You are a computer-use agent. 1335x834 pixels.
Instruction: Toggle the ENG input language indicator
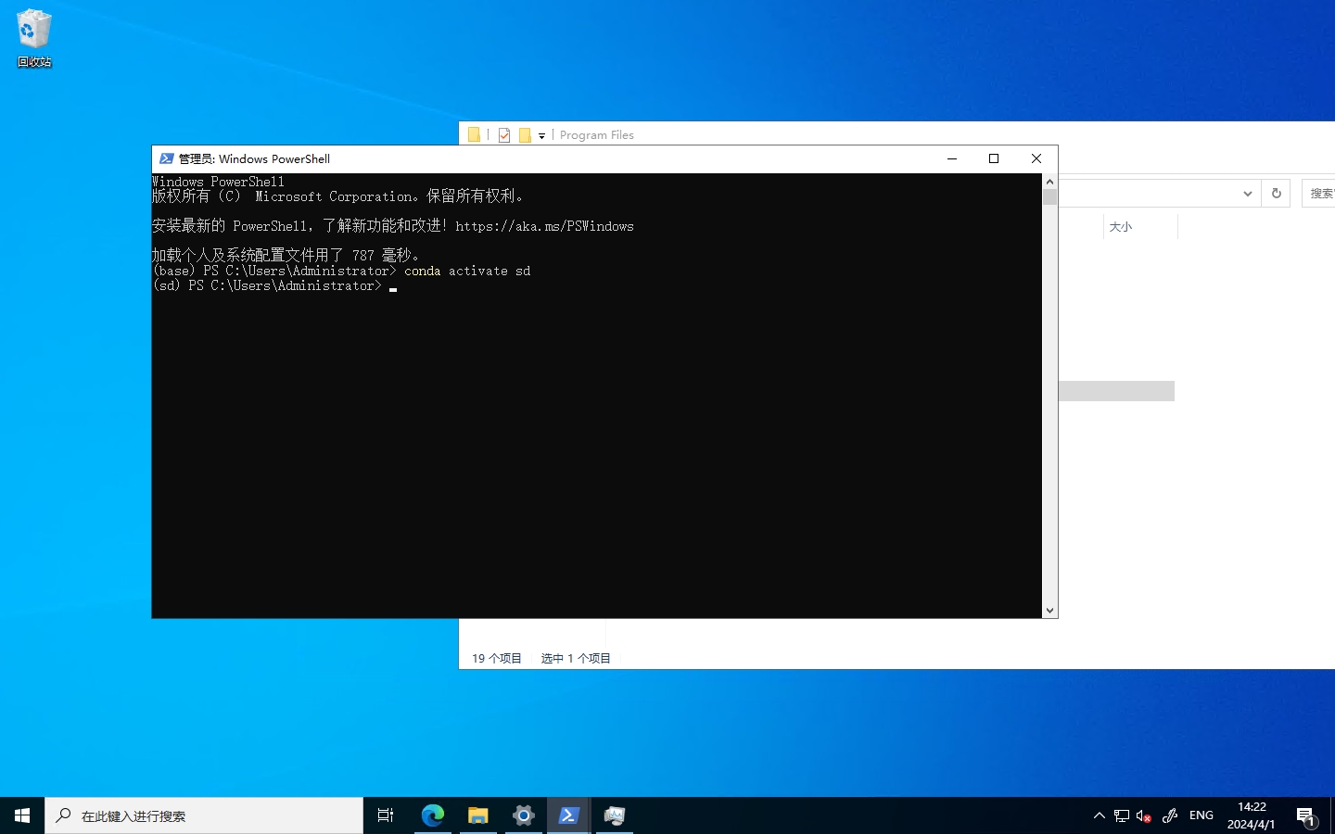[x=1201, y=815]
